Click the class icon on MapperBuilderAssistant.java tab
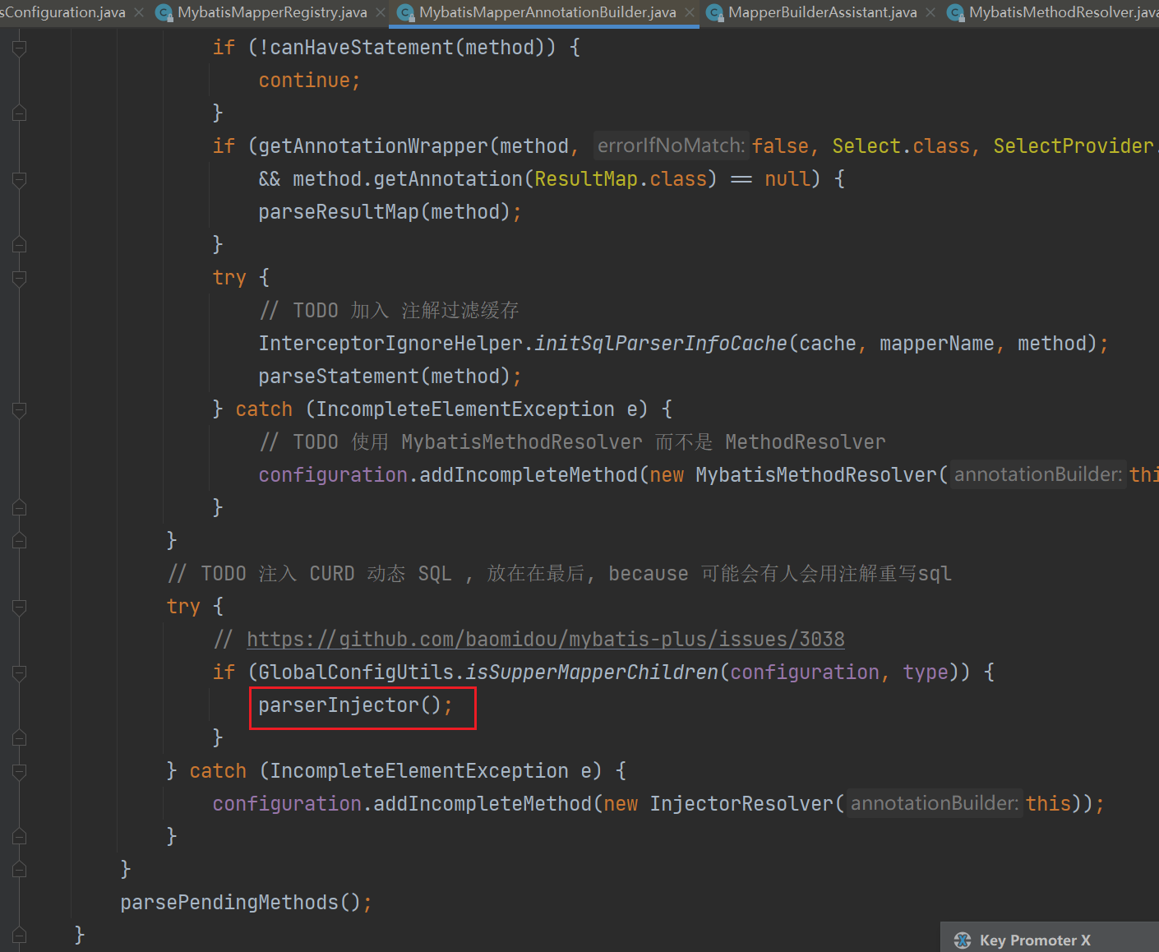This screenshot has height=952, width=1159. click(x=715, y=12)
